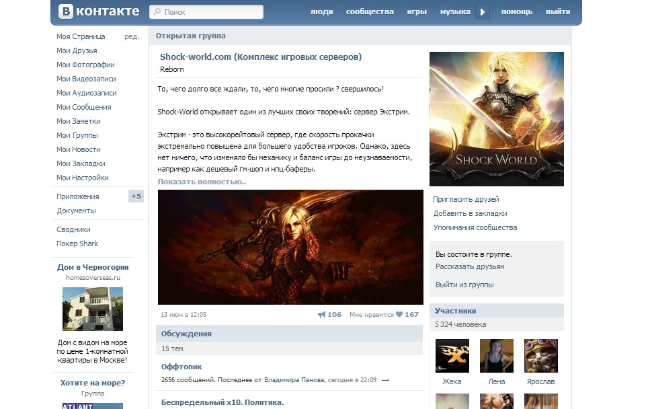Click the heart like icon on the post

click(399, 314)
